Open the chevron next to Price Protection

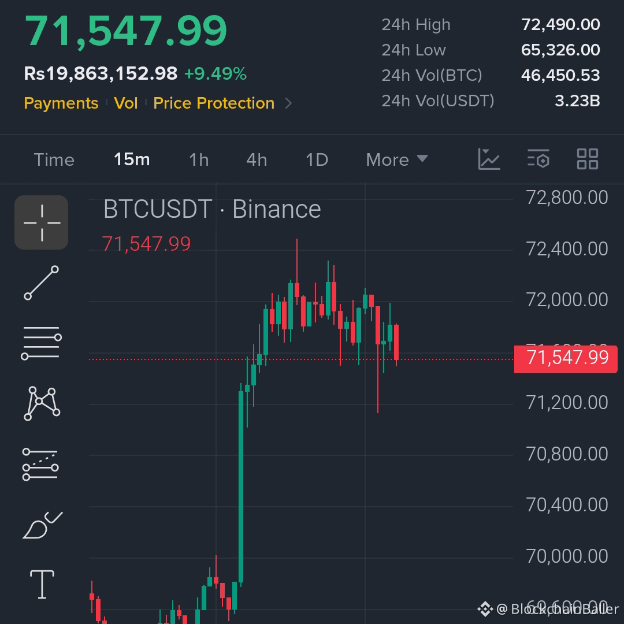288,103
